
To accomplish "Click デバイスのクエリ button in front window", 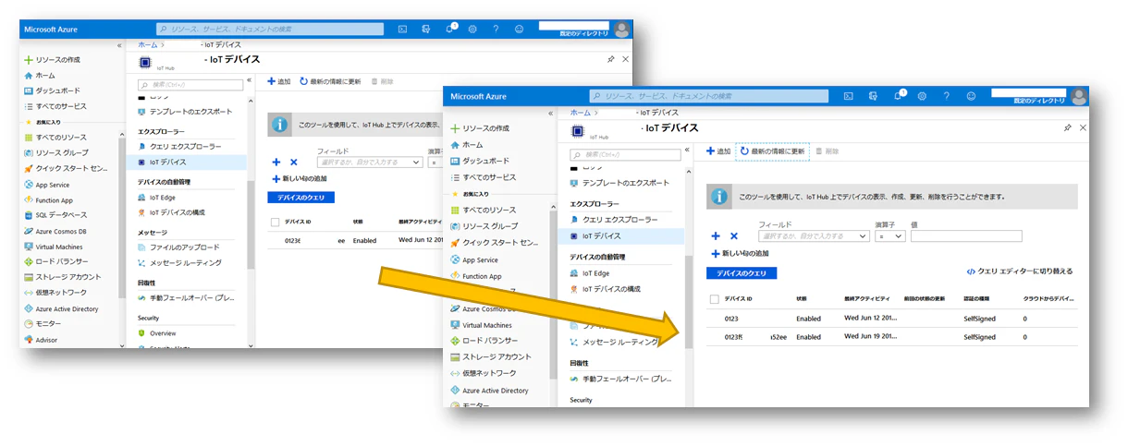I will [742, 273].
